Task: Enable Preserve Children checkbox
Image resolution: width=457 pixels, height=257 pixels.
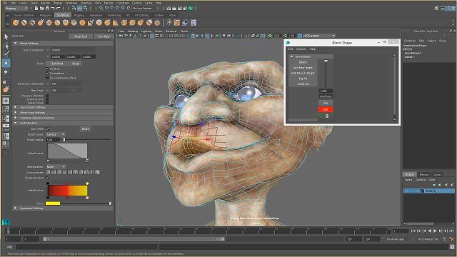Action: [47, 96]
